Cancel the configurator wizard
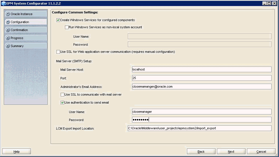279x157 pixels. pos(261,152)
